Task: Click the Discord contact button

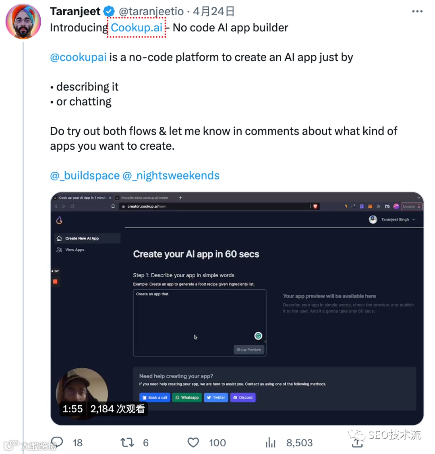Action: (242, 398)
